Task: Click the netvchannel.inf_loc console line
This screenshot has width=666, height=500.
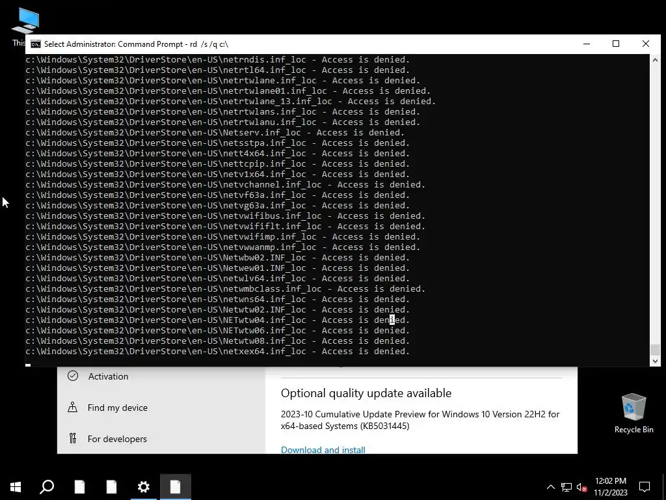Action: click(225, 184)
